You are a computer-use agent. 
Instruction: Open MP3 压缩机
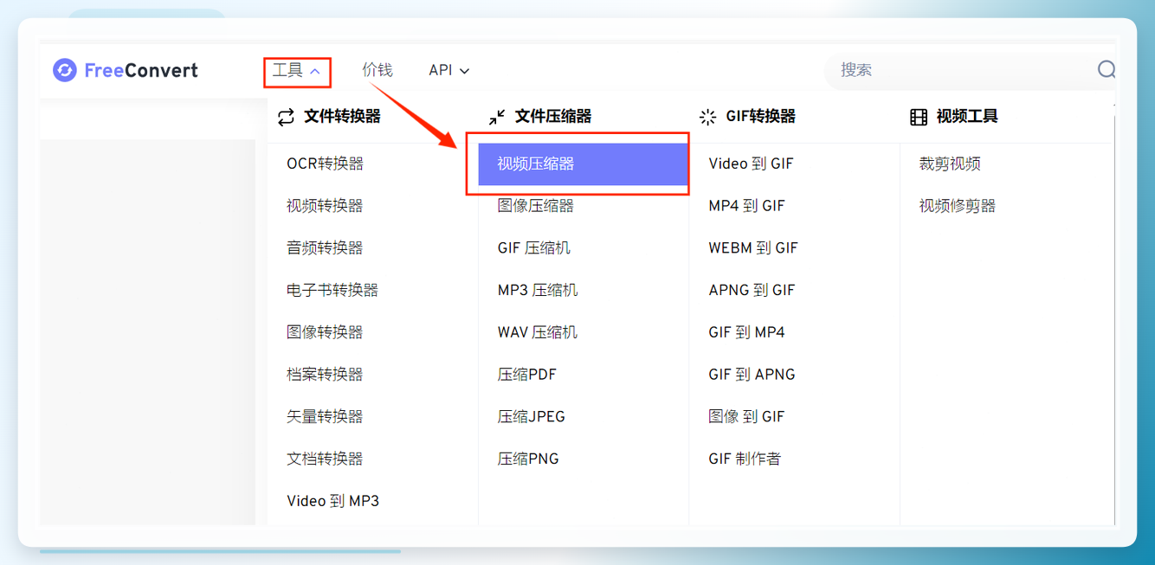538,291
